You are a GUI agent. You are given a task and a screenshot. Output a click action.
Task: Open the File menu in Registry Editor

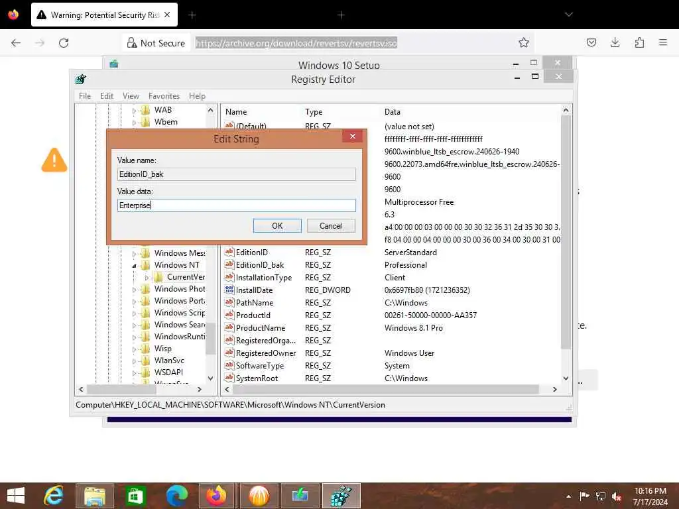tap(85, 95)
